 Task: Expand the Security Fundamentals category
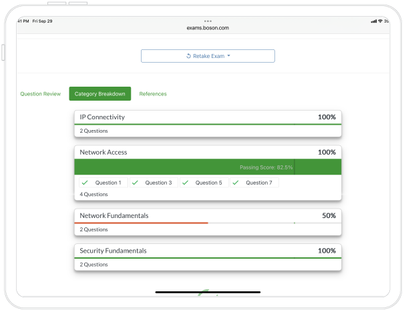pos(208,251)
